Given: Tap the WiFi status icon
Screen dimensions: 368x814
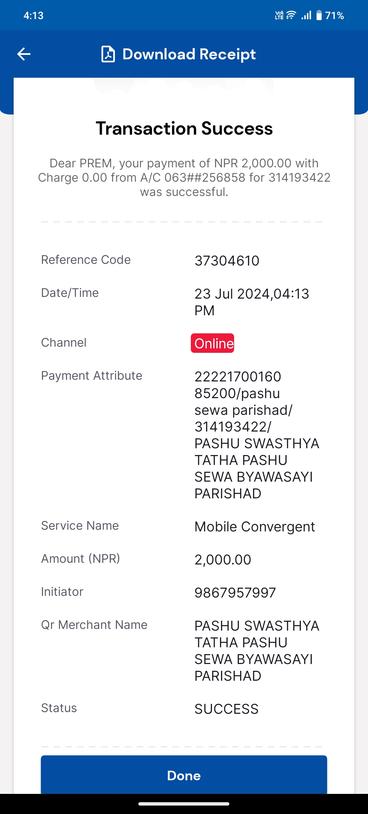Looking at the screenshot, I should click(x=291, y=15).
